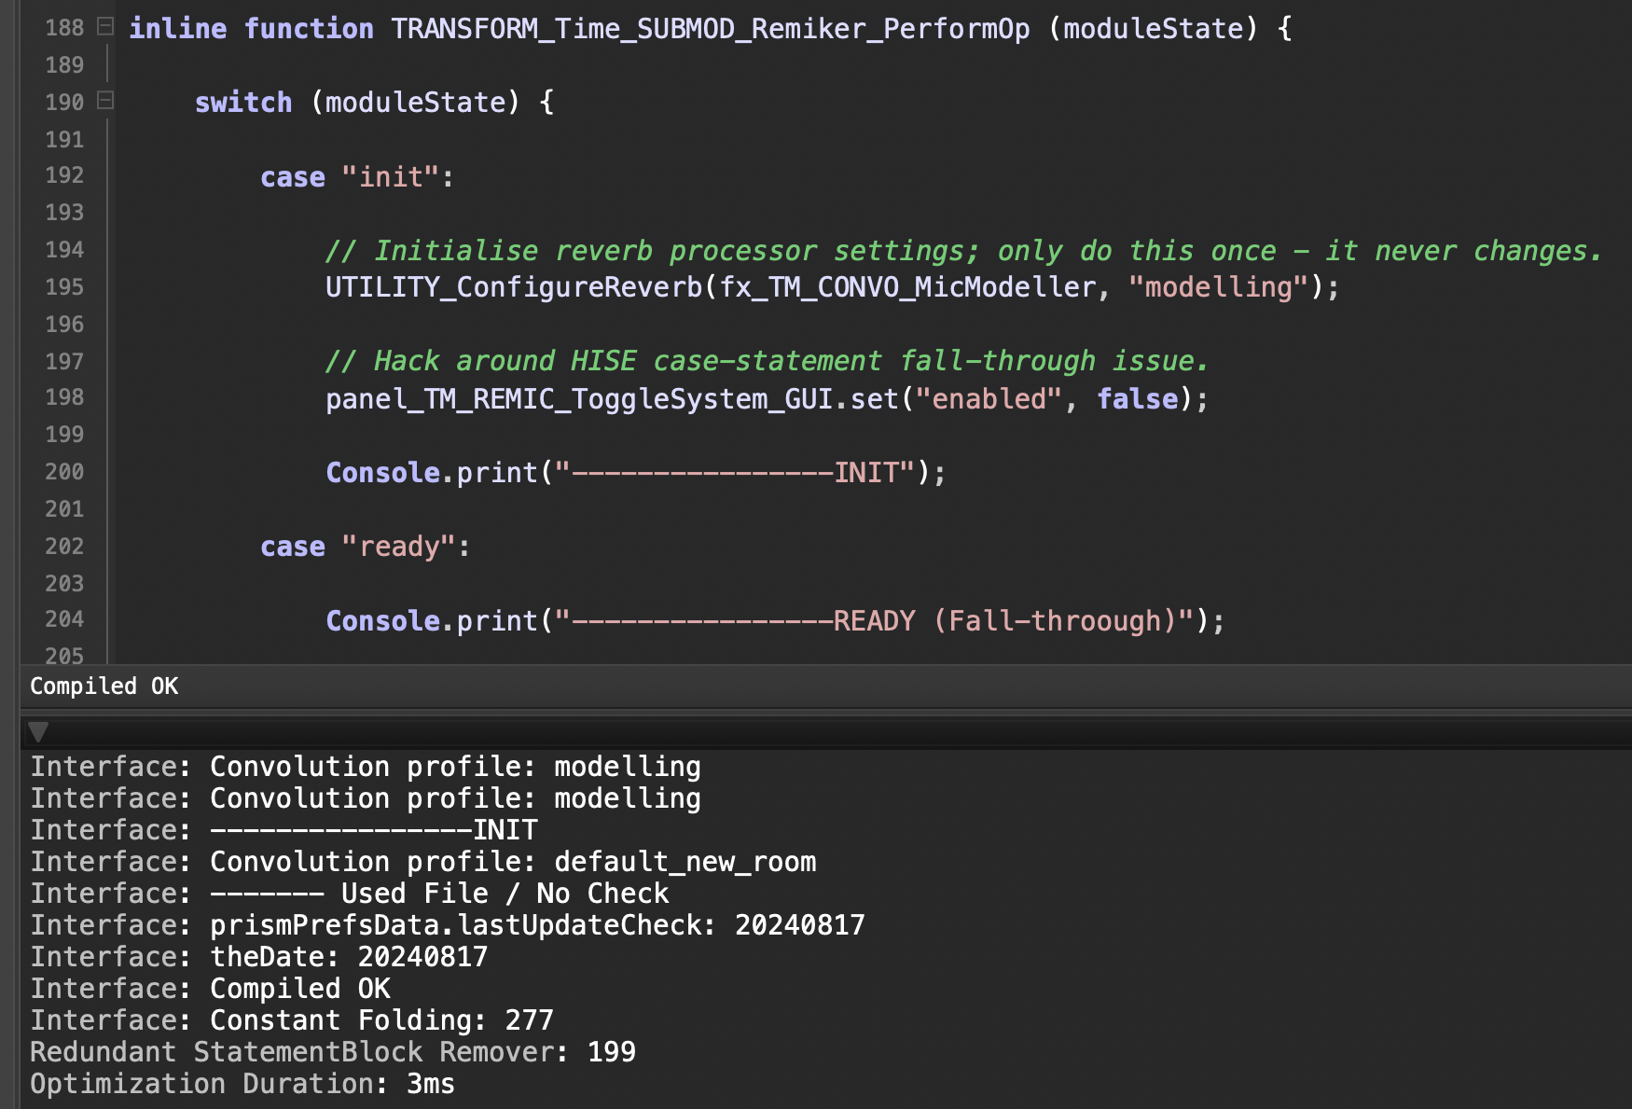
Task: Click console line 'Interface: Compiled OK'
Action: click(211, 989)
